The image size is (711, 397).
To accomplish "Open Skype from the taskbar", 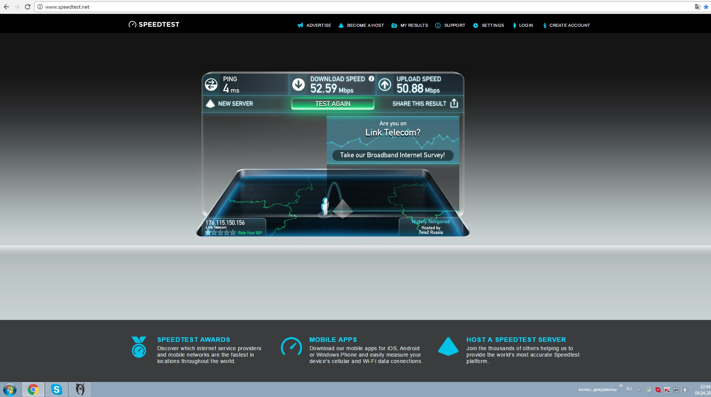I will 57,389.
